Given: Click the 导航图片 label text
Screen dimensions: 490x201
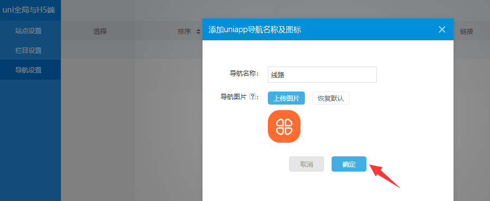Looking at the screenshot, I should (x=234, y=97).
